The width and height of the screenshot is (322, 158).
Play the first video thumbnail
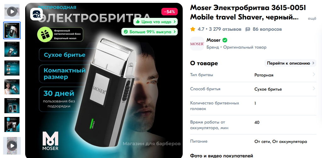(x=12, y=12)
